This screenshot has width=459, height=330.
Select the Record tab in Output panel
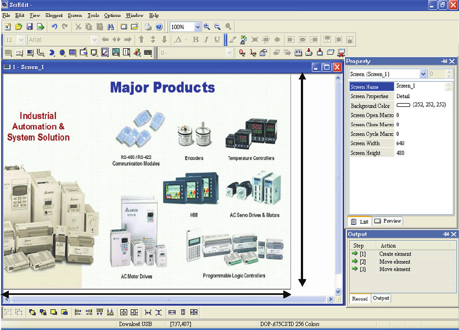tap(360, 299)
